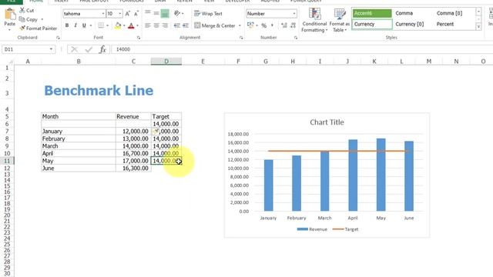Select cell containing 16,700.00
This screenshot has height=277, width=493.
[133, 153]
